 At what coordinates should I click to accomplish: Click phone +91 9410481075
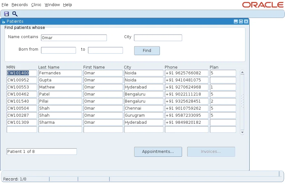187,80
